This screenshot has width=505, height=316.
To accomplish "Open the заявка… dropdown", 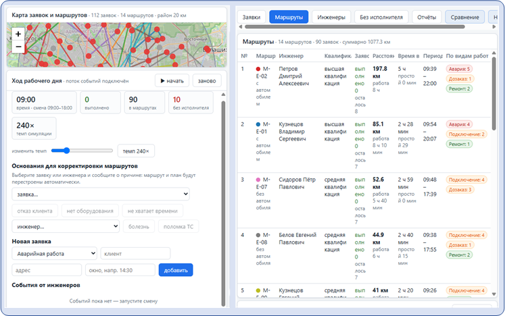I will pyautogui.click(x=101, y=194).
